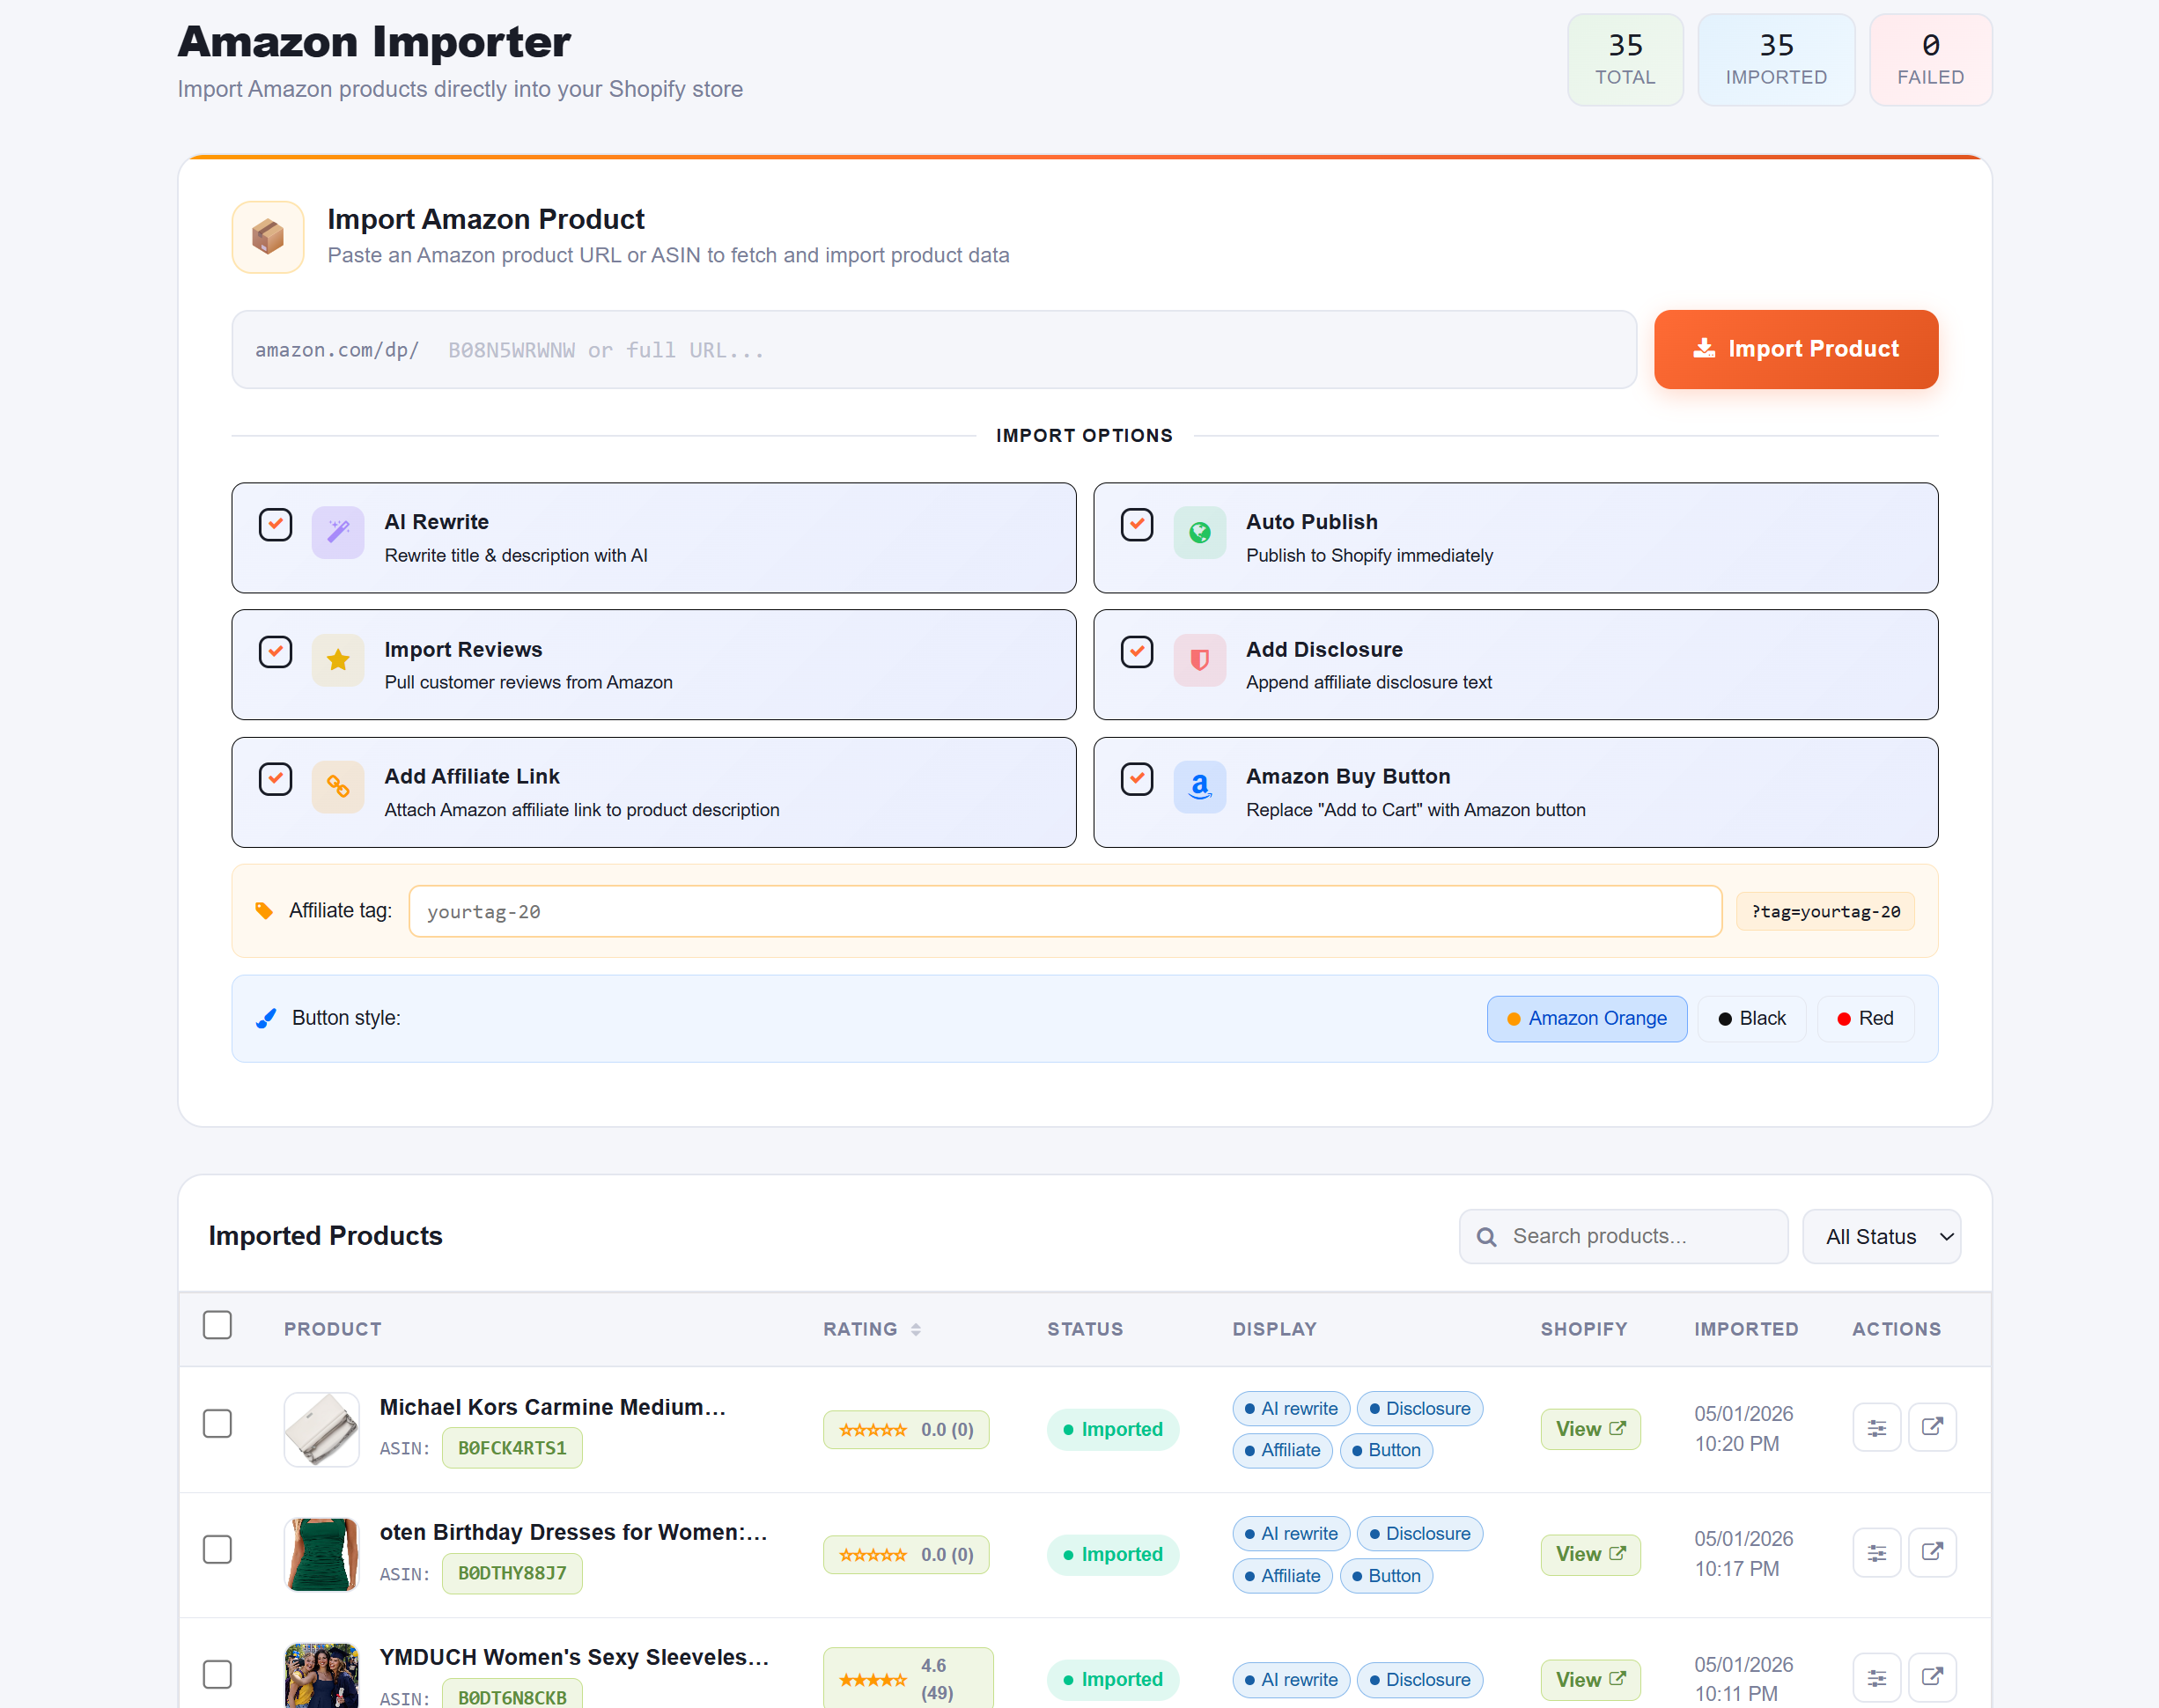Open external link icon for Michael Kors row

pos(1933,1427)
